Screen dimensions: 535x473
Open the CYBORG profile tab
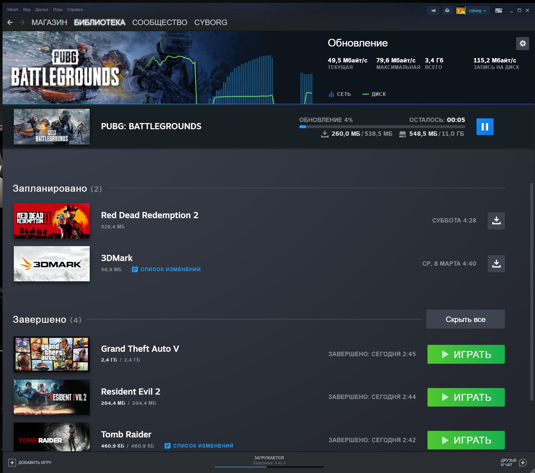coord(211,23)
